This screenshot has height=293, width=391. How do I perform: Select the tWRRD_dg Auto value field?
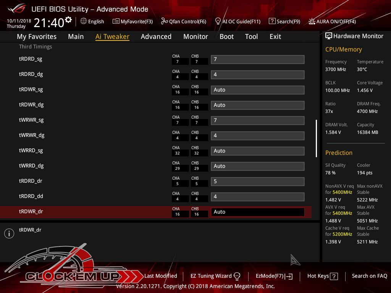point(257,166)
